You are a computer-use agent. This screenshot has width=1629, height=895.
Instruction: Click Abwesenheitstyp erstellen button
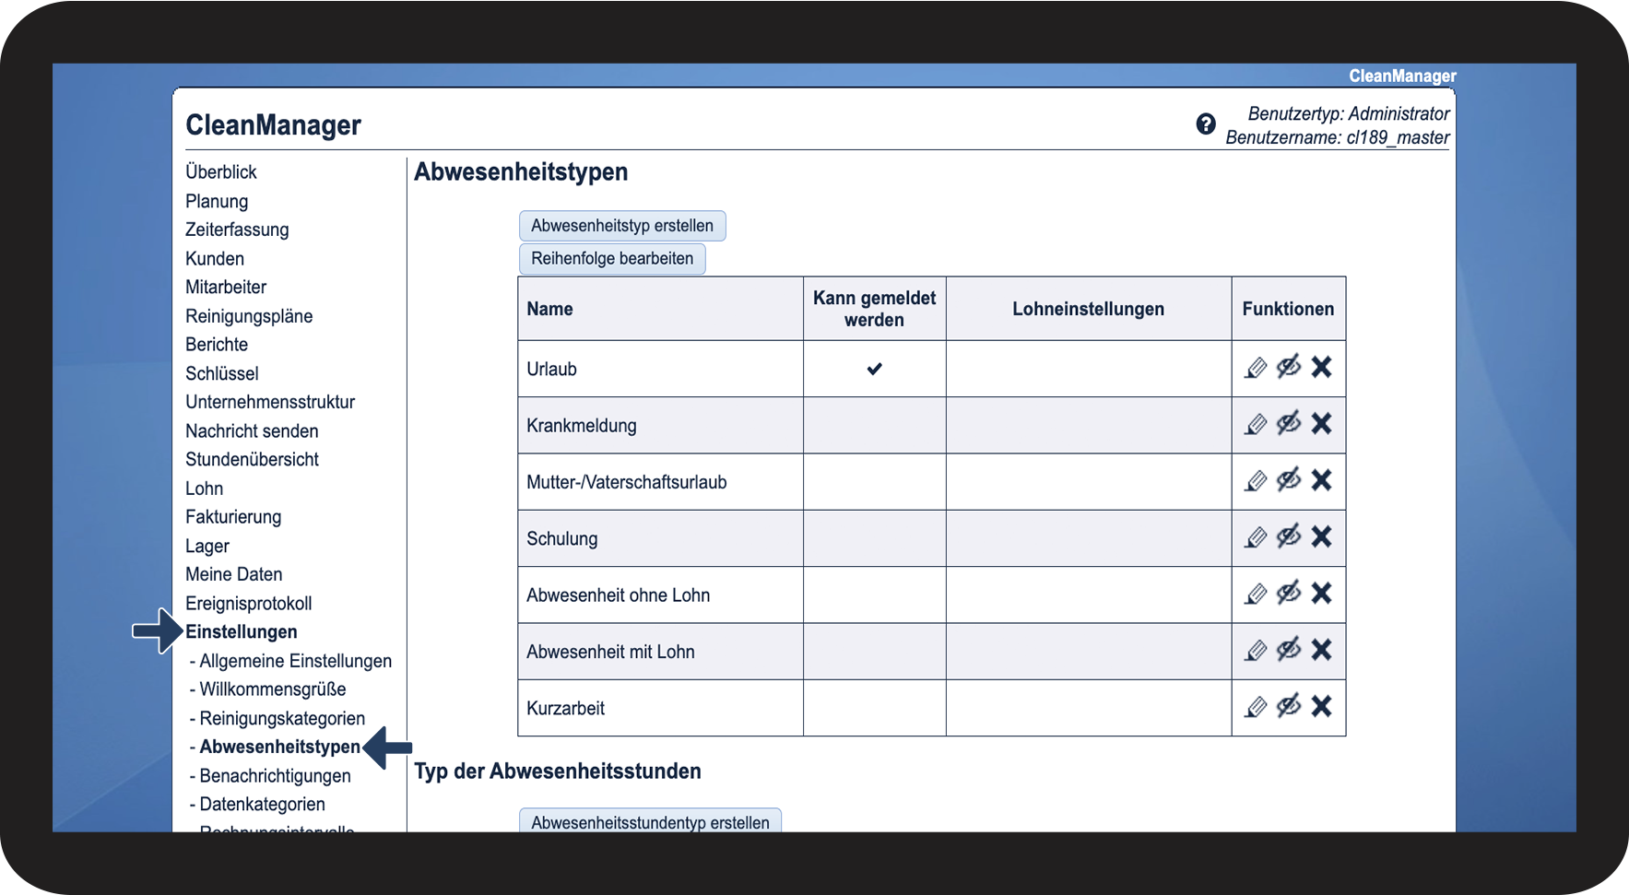pyautogui.click(x=622, y=226)
